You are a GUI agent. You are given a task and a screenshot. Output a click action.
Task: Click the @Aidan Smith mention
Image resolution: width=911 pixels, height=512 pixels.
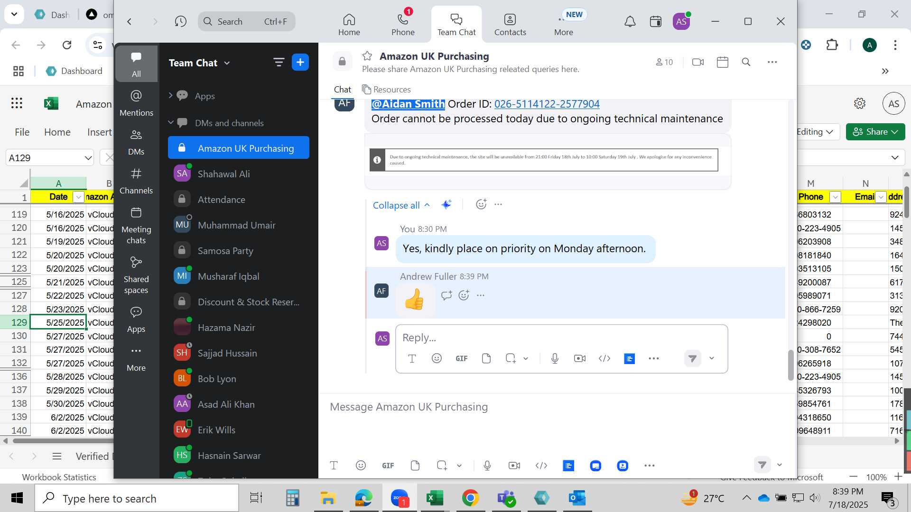[x=408, y=104]
